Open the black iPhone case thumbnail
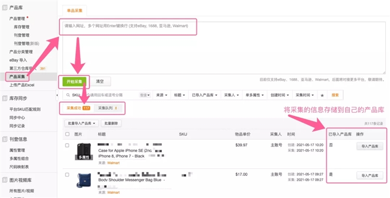 point(84,152)
